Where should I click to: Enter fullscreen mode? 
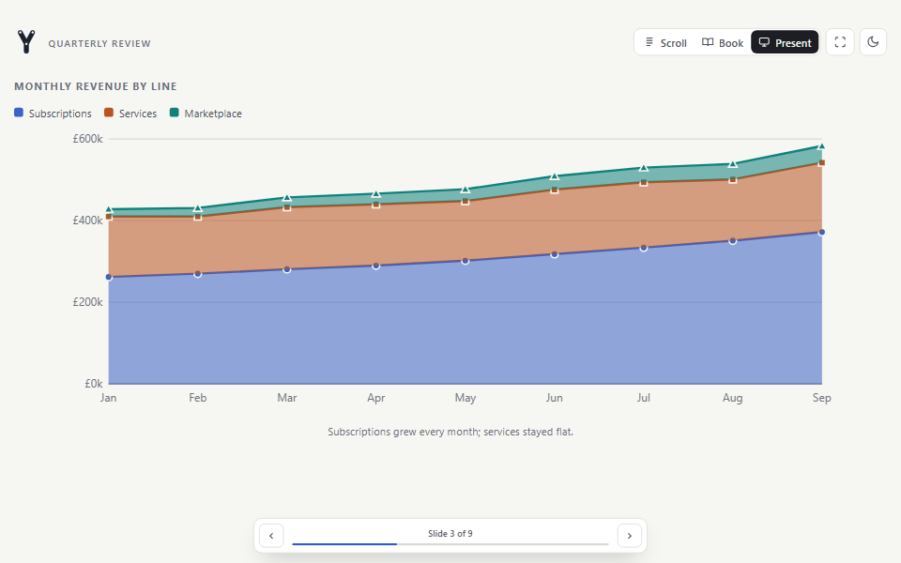point(840,42)
